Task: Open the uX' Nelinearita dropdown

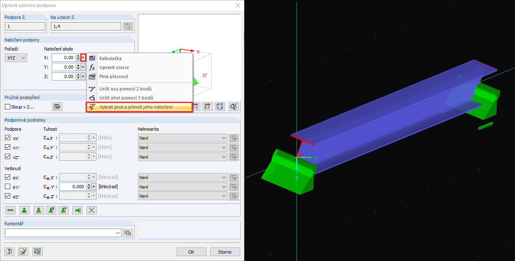Action: 182,138
